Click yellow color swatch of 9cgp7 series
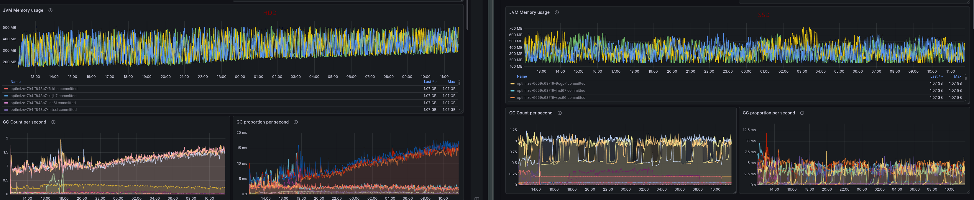Image resolution: width=974 pixels, height=200 pixels. point(512,84)
